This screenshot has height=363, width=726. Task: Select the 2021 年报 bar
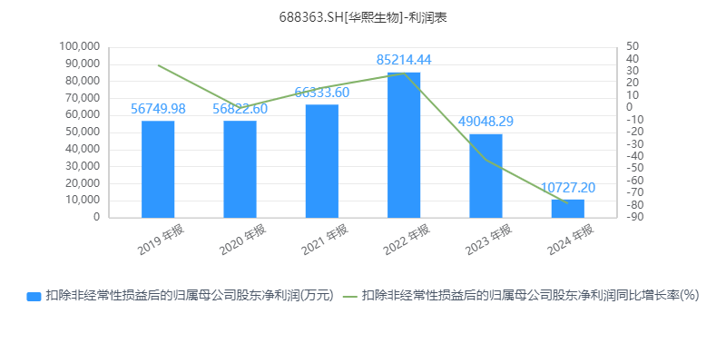click(322, 162)
